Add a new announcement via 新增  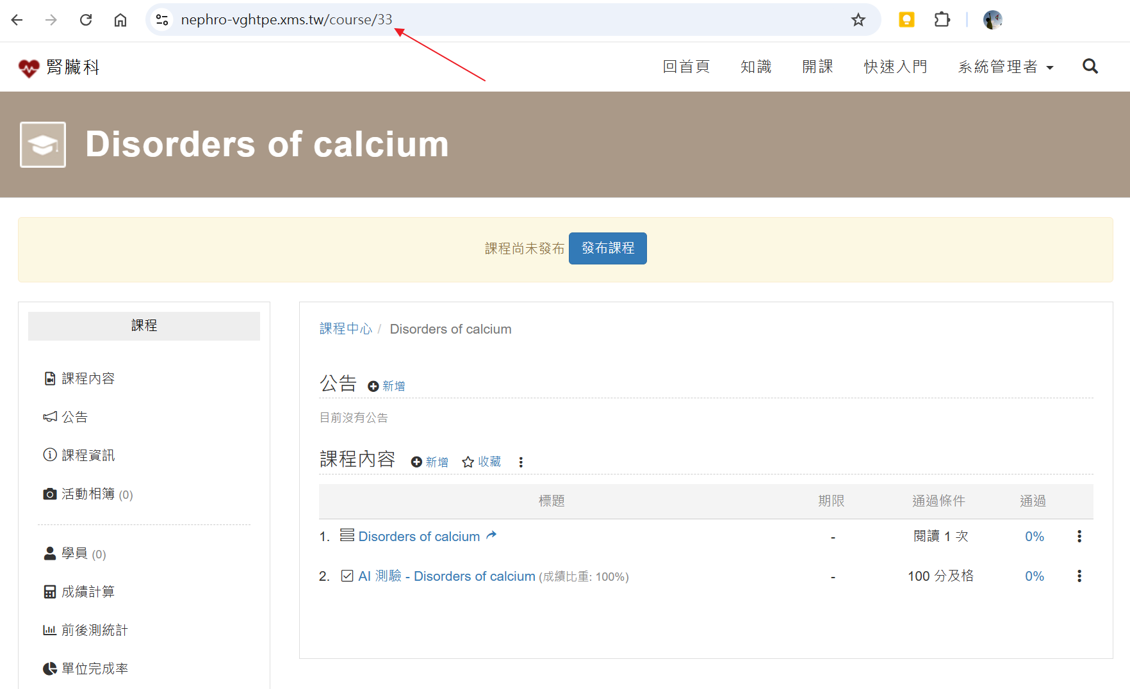pos(387,386)
